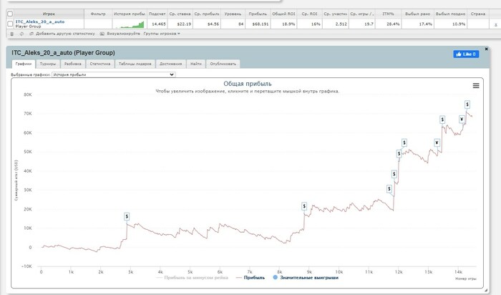501x295 pixels.
Task: Click the panel title ITC_Aleks_20_a_auto (Player Group)
Action: (x=63, y=53)
